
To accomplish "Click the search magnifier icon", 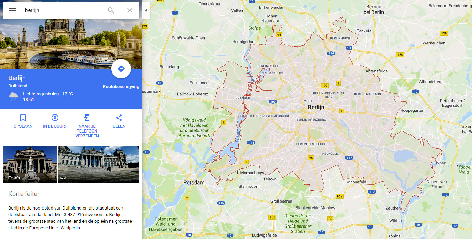I will (111, 10).
